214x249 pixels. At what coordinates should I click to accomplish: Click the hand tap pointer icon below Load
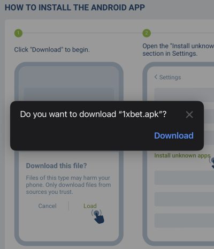pyautogui.click(x=98, y=216)
